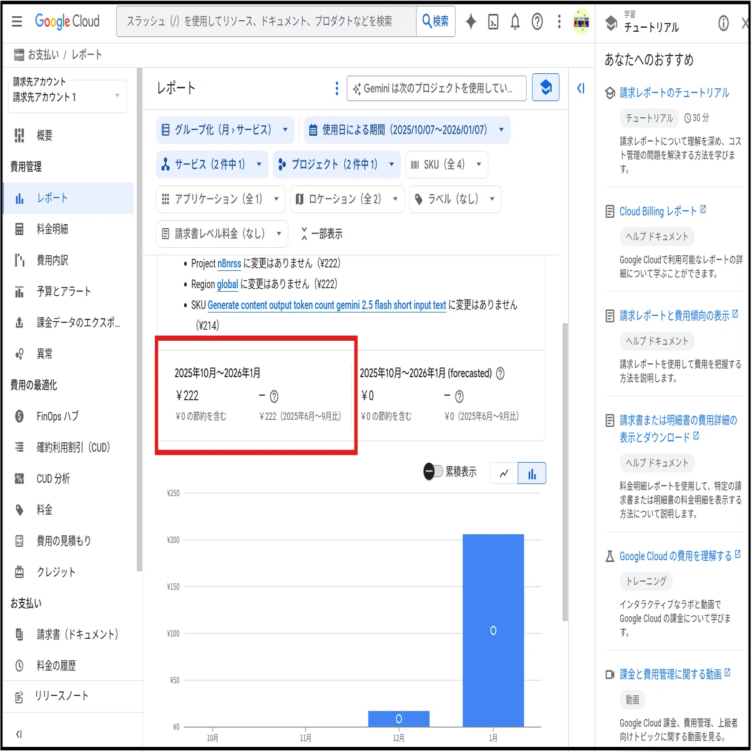Open Gemini sparkle icon in header
Screen dimensions: 752x752
coord(471,21)
